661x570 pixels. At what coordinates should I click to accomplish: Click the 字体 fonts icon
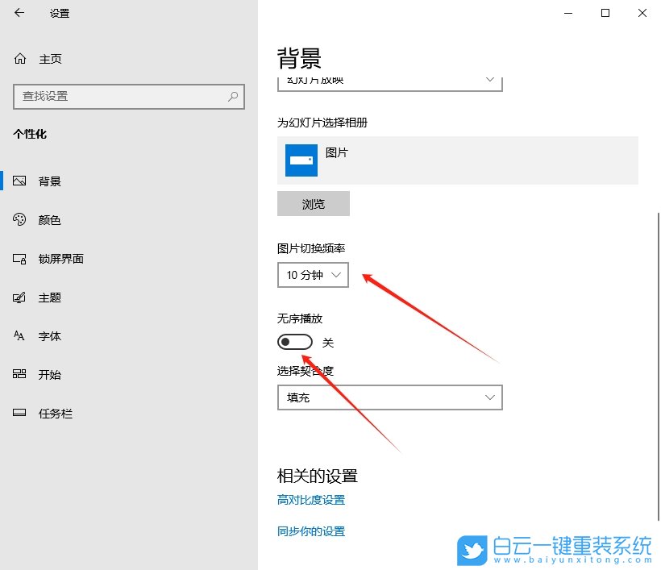pos(19,335)
